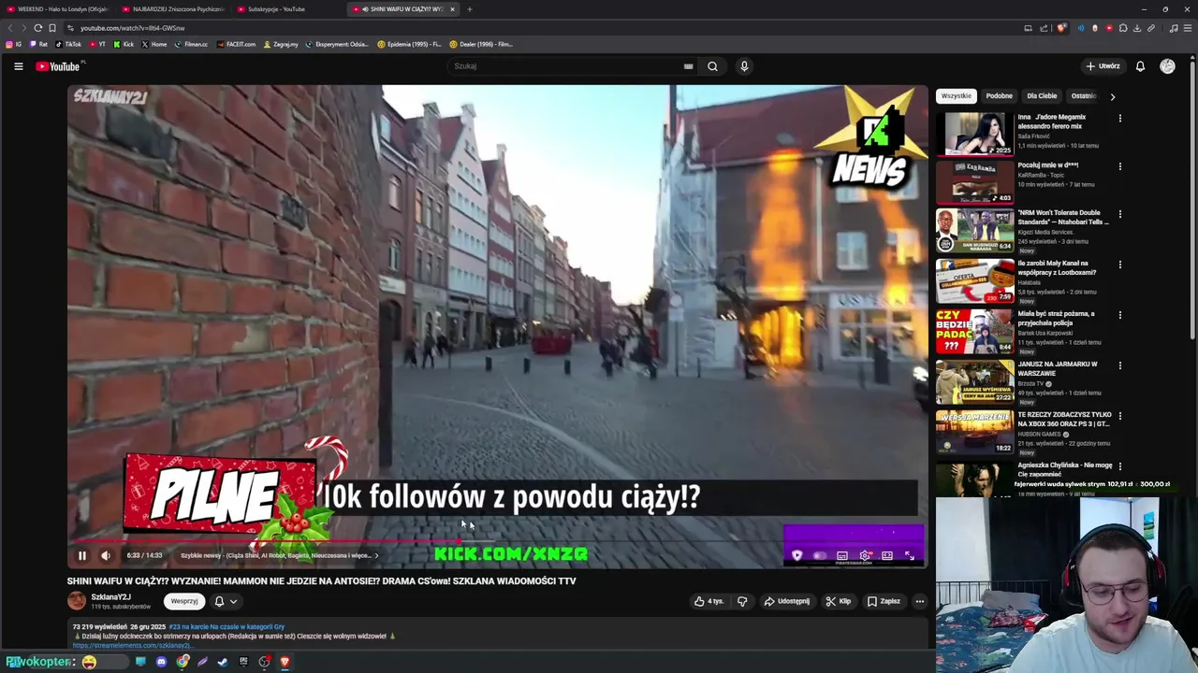This screenshot has height=673, width=1198.
Task: Open the Kick bookmark
Action: [x=124, y=44]
